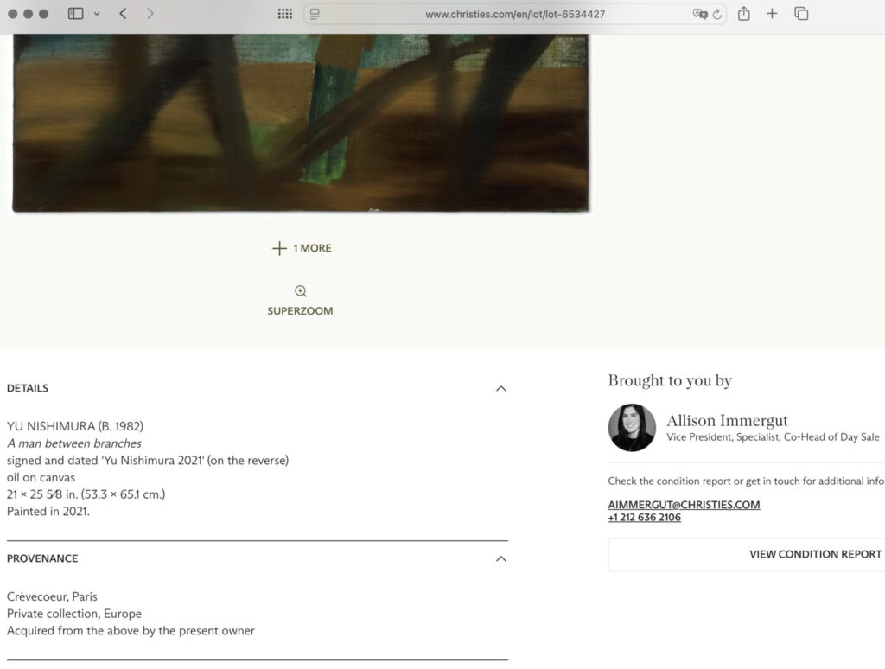The height and width of the screenshot is (669, 885).
Task: Open the Start Page grid icon
Action: tap(285, 14)
